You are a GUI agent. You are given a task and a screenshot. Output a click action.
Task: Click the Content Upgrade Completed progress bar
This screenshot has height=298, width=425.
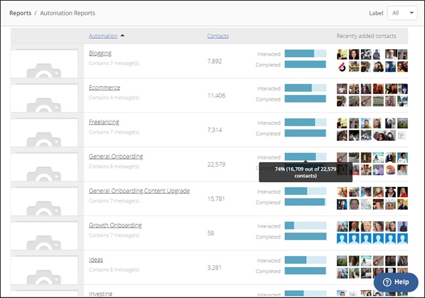point(305,202)
